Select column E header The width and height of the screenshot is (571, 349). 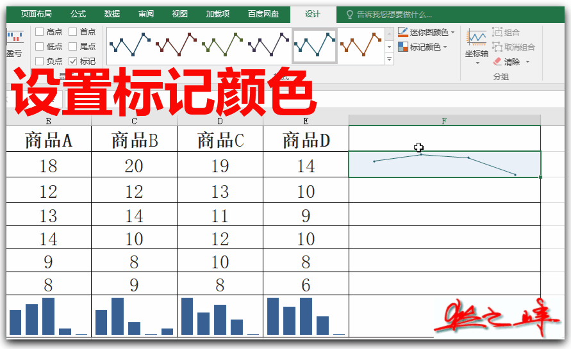pyautogui.click(x=306, y=121)
